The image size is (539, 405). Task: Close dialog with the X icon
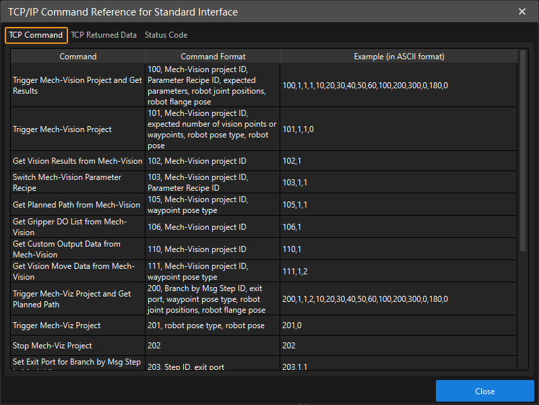[522, 11]
